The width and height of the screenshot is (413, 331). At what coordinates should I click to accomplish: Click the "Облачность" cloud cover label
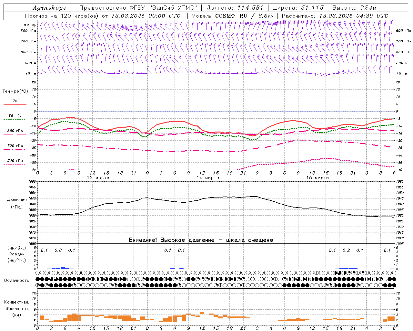[16, 281]
